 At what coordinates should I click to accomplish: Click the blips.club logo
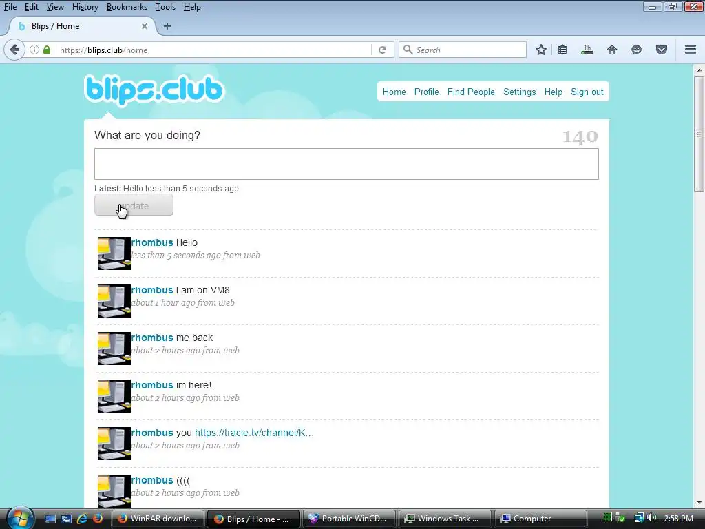[x=154, y=90]
